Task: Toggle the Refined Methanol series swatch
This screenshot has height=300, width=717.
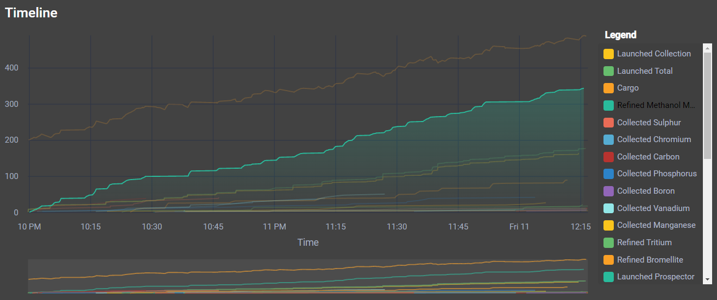Action: click(609, 105)
